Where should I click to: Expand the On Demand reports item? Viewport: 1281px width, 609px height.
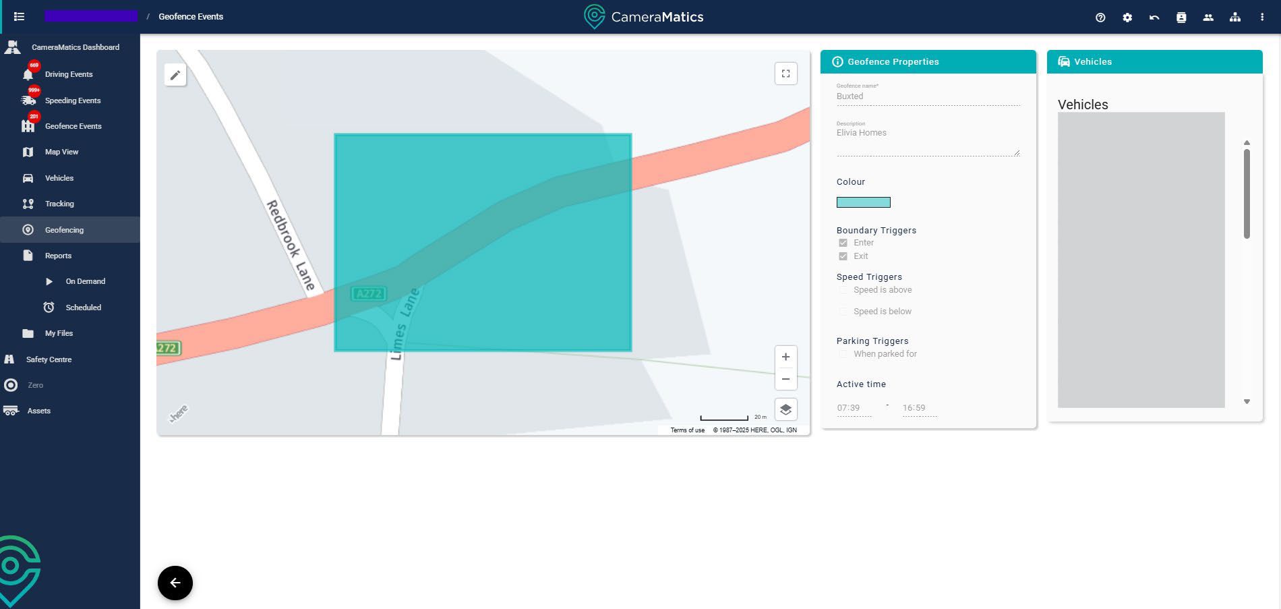[x=85, y=281]
